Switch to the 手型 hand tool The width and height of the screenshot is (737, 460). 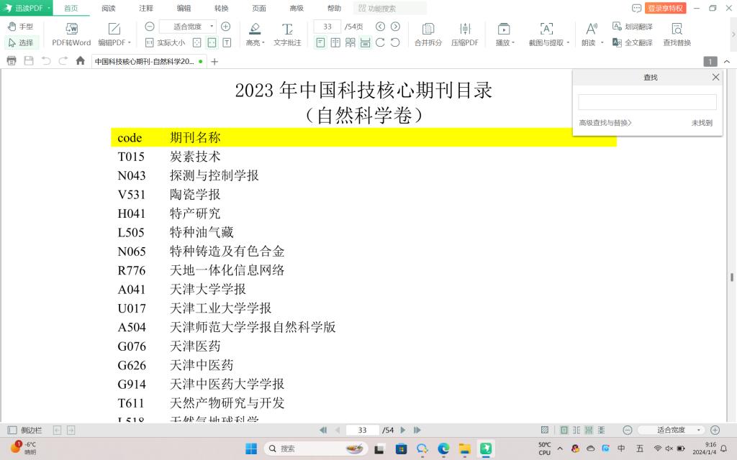tap(20, 27)
